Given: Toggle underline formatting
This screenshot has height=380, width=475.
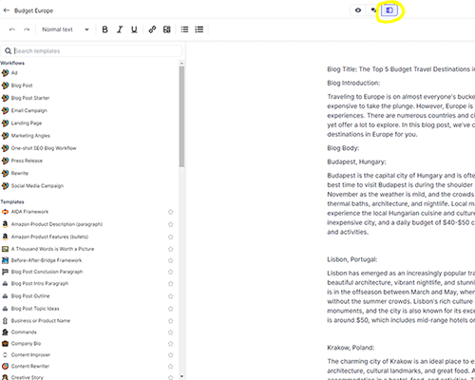Looking at the screenshot, I should click(134, 29).
